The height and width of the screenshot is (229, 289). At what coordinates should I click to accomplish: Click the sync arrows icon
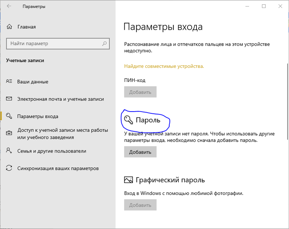point(9,168)
